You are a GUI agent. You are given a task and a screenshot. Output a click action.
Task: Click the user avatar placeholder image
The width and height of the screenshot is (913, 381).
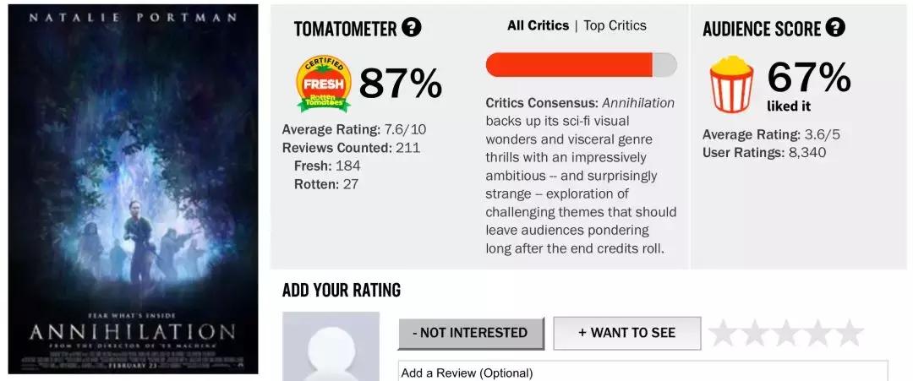(331, 347)
